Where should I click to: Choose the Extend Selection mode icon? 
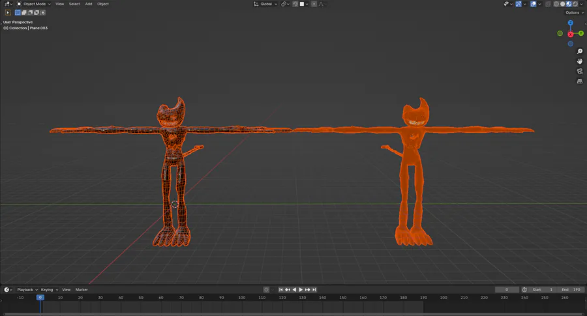click(x=24, y=12)
